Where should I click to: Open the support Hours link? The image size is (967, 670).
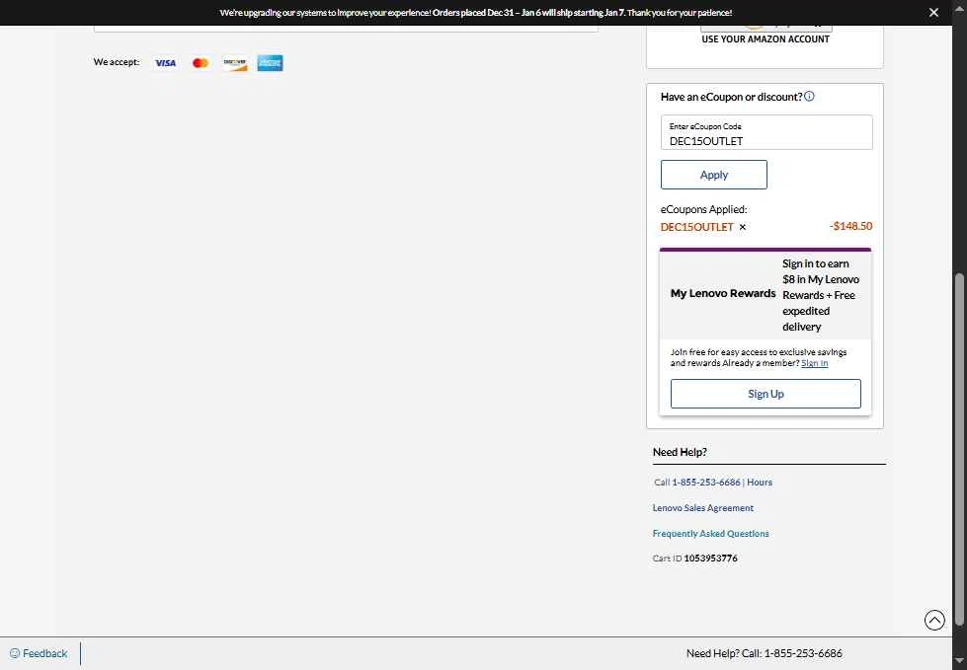coord(760,483)
